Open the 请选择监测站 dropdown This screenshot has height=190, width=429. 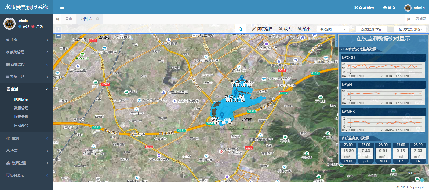coord(410,29)
